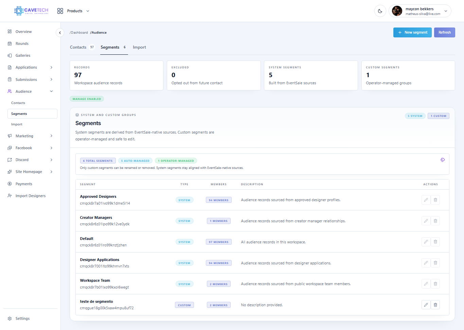Click the Overview sidebar icon
464x330 pixels.
tap(10, 32)
